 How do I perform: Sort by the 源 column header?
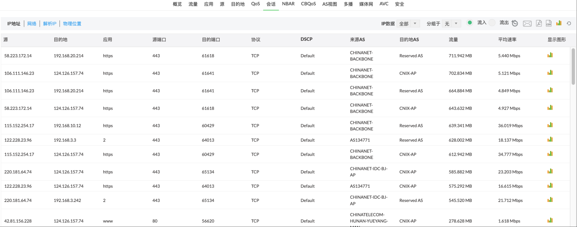click(x=6, y=40)
